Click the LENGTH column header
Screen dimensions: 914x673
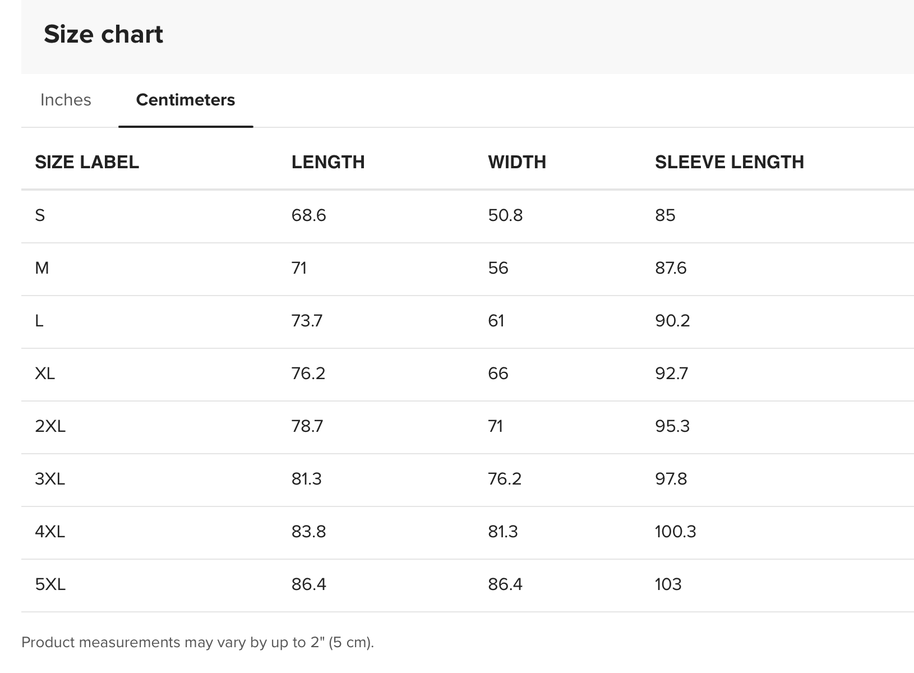328,162
